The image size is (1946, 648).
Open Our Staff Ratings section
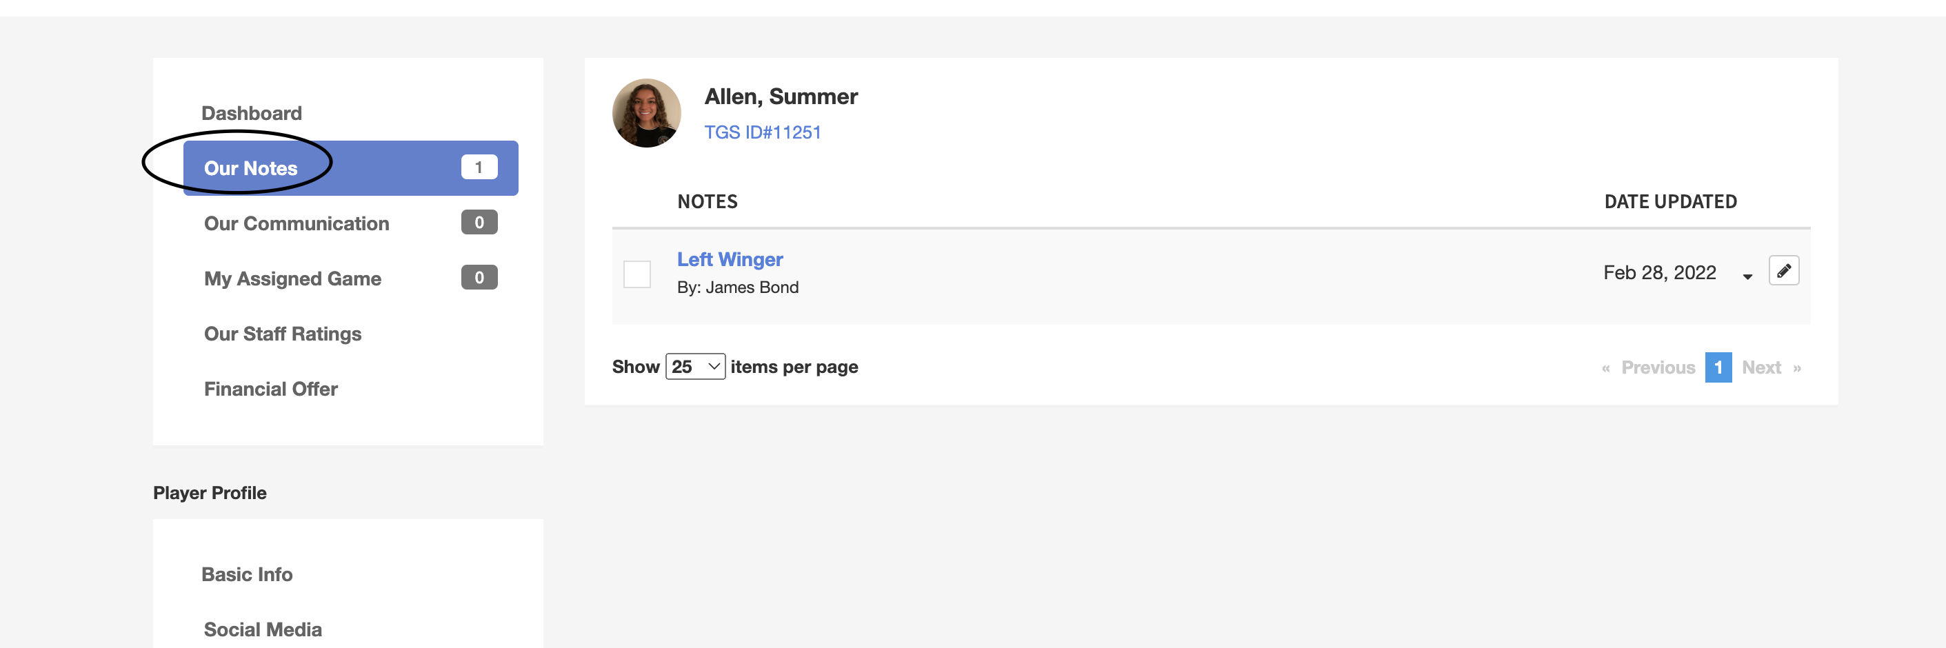[283, 334]
